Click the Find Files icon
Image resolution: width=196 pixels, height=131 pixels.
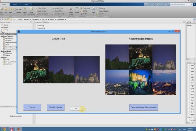coord(15,9)
